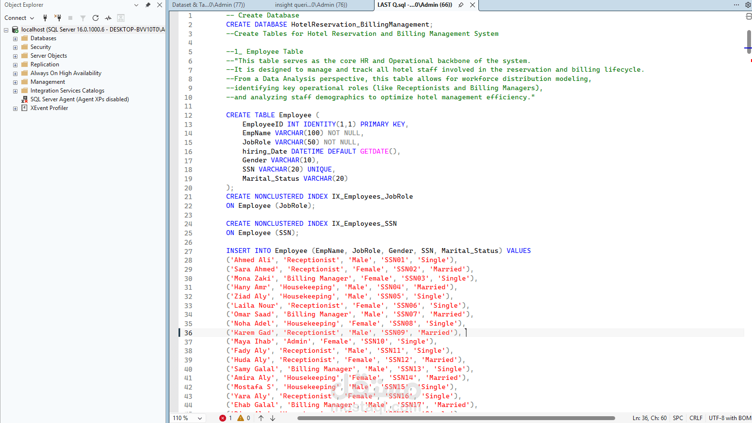752x423 pixels.
Task: Open Object Explorer window position dropdown arrow
Action: [136, 5]
